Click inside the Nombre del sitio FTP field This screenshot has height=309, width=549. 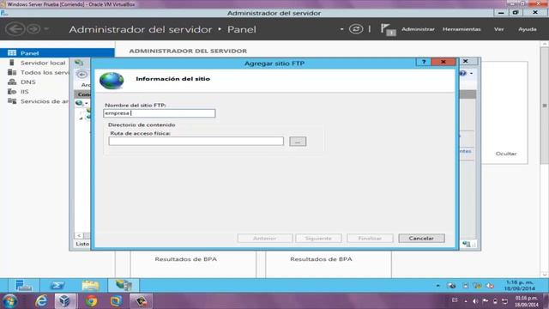click(160, 113)
